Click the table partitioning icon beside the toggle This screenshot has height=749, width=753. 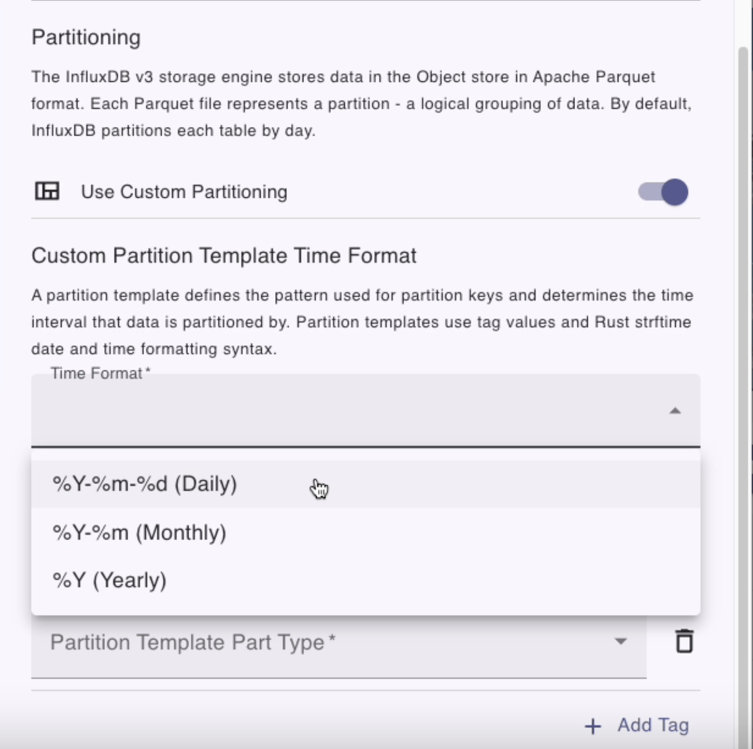[x=47, y=191]
